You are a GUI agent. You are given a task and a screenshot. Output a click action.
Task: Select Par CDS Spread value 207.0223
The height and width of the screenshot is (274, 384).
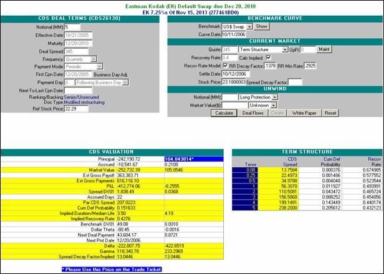[126, 202]
